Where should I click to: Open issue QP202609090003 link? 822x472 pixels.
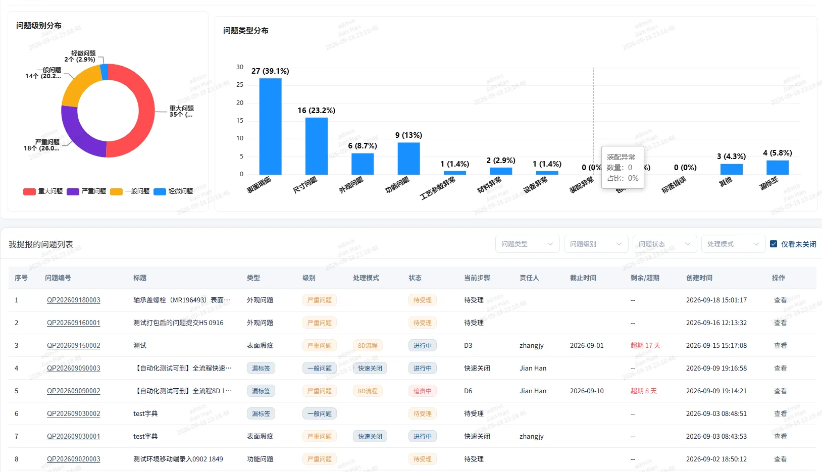click(74, 368)
